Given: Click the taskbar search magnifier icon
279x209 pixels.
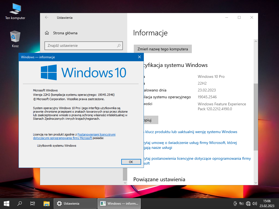Looking at the screenshot, I should pos(20,203).
